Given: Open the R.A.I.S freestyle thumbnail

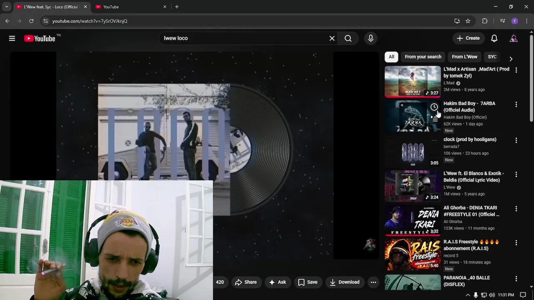Looking at the screenshot, I should [413, 254].
